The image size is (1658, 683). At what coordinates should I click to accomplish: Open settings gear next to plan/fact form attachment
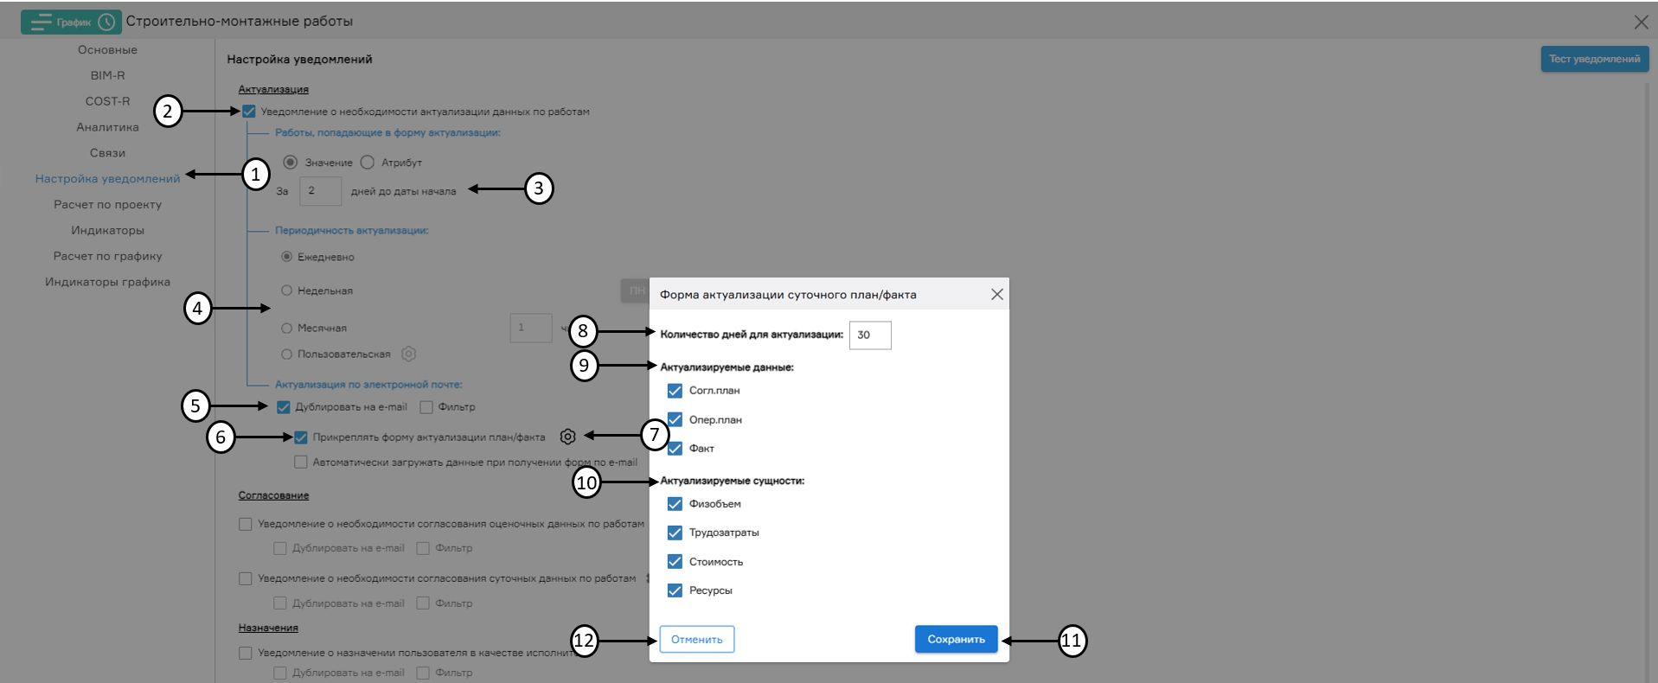(x=567, y=437)
